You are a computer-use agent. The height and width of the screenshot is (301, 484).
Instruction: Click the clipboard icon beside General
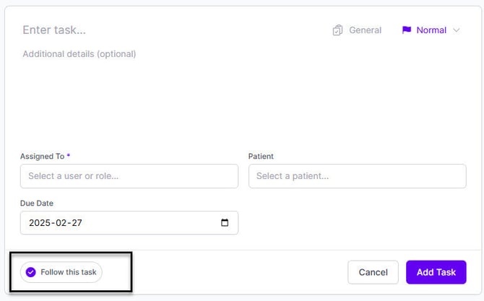click(x=337, y=30)
